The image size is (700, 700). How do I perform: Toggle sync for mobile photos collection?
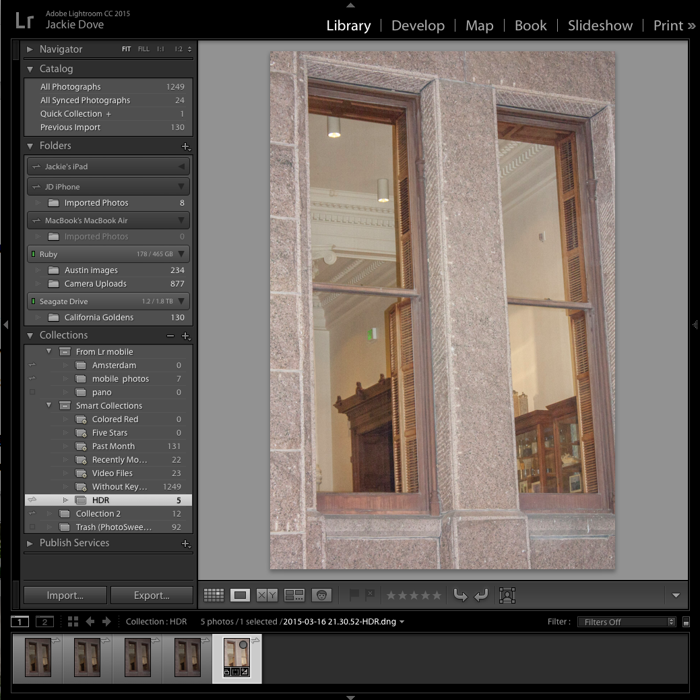tap(32, 378)
